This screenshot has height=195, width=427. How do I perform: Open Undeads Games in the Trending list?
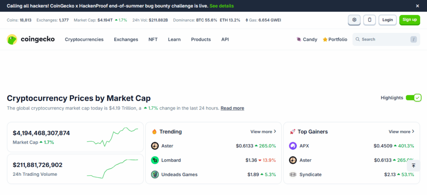[179, 174]
